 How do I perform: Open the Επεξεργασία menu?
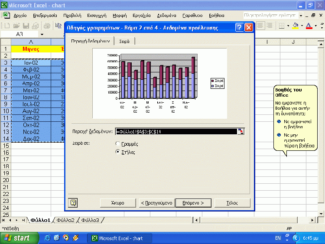point(45,15)
